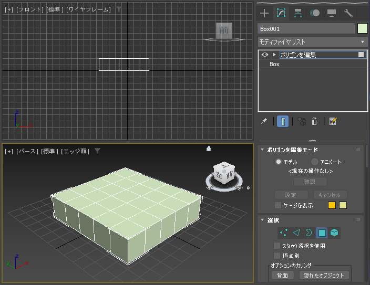This screenshot has height=285, width=370.
Task: Open the [+] menu in front viewport
Action: [x=9, y=9]
